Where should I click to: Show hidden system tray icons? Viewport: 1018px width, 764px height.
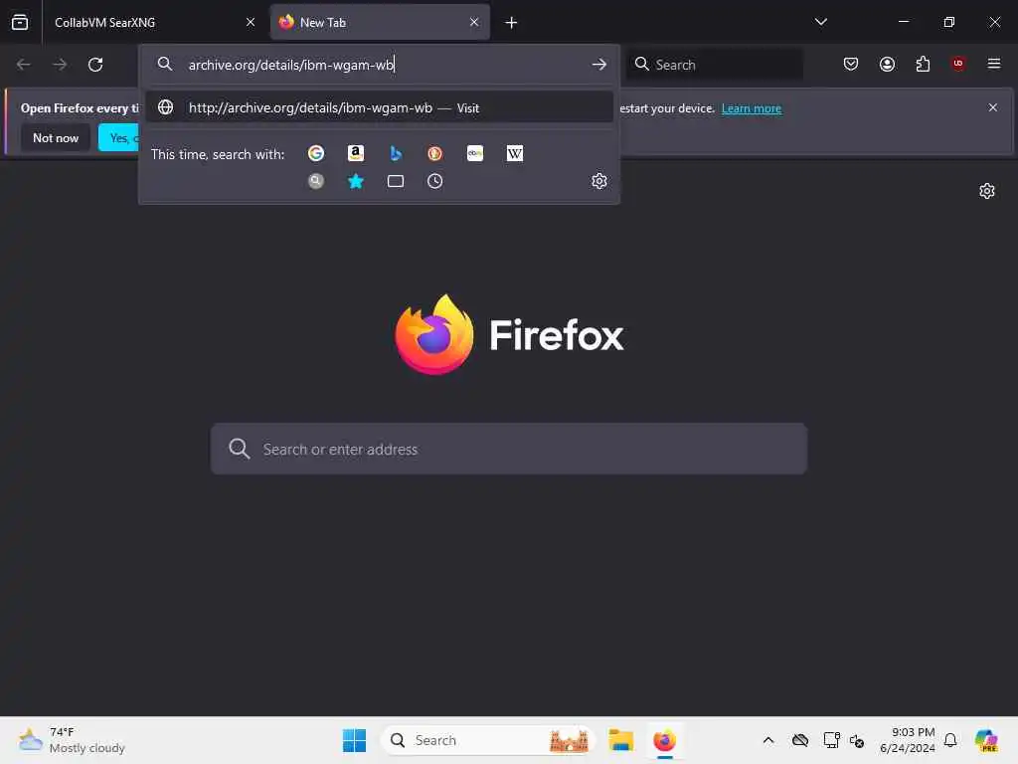[768, 740]
